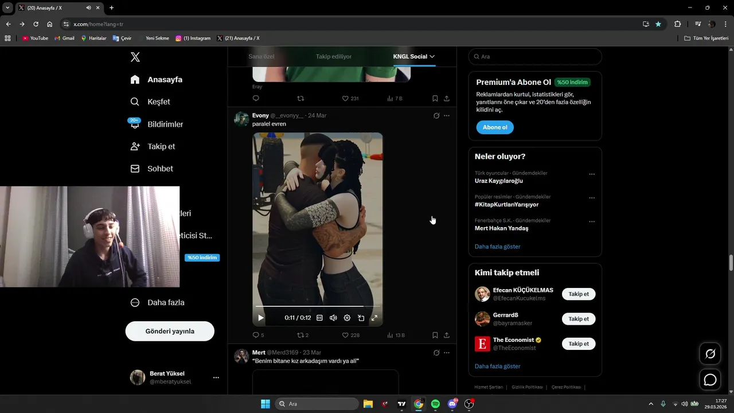Open Spotify from the taskbar
This screenshot has width=734, height=413.
[435, 404]
